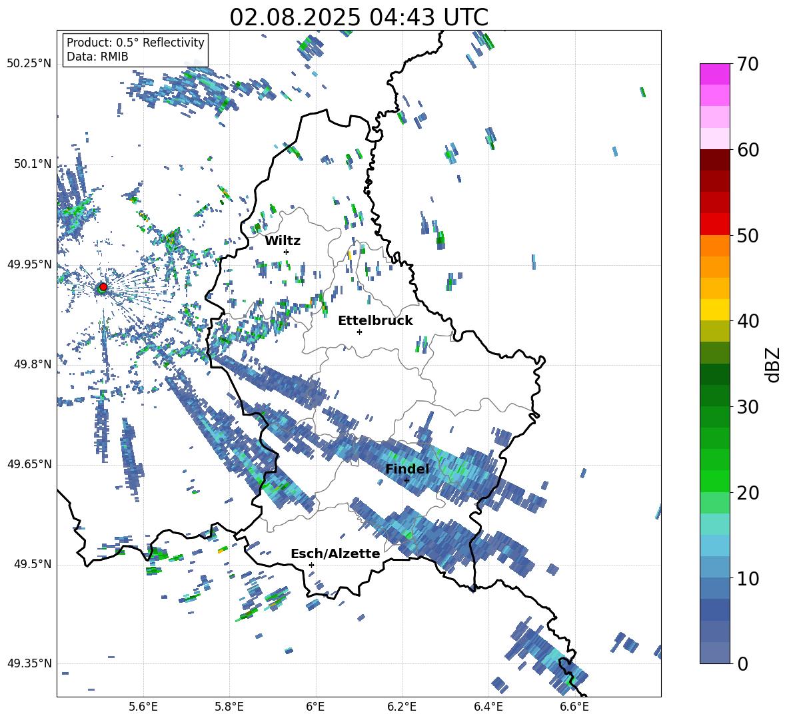Click the 49.8°N latitude label

tap(32, 364)
